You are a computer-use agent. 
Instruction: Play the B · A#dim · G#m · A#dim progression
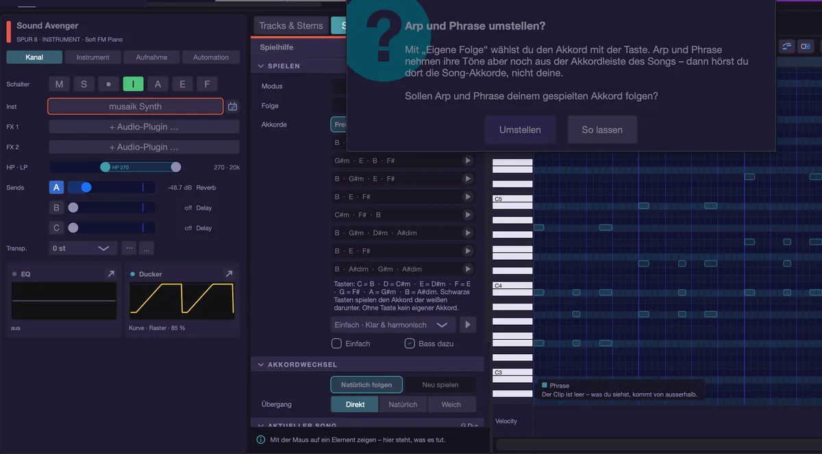(x=468, y=269)
